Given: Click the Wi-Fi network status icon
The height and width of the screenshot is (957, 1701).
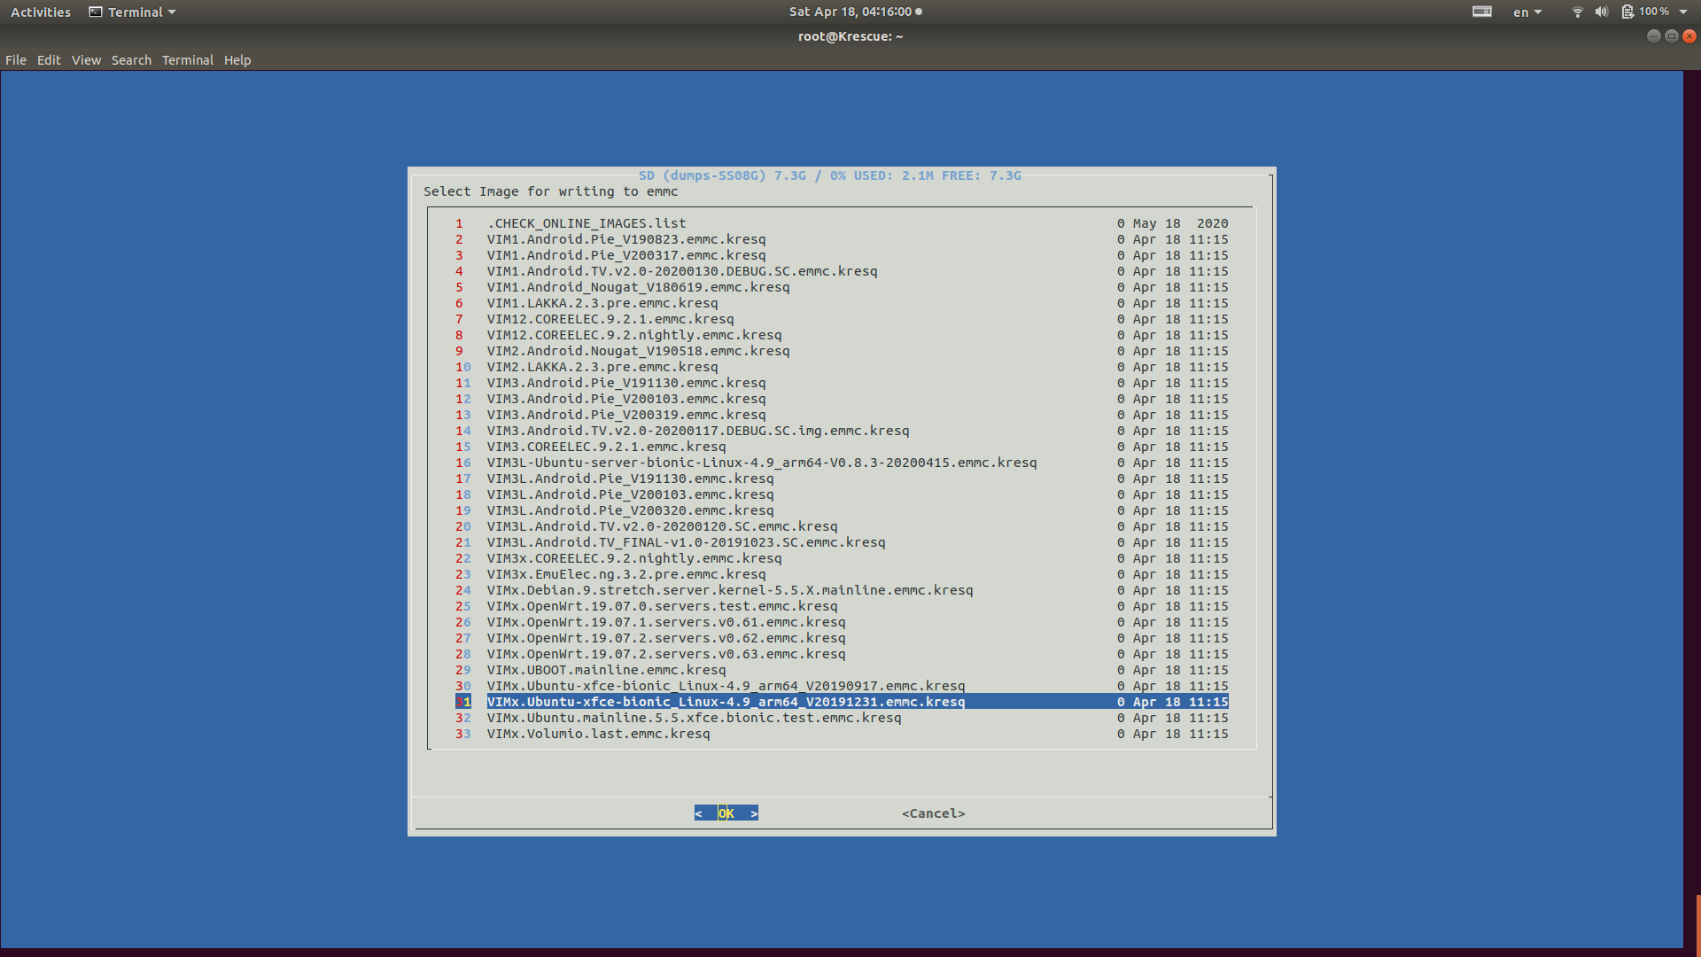Looking at the screenshot, I should coord(1577,12).
